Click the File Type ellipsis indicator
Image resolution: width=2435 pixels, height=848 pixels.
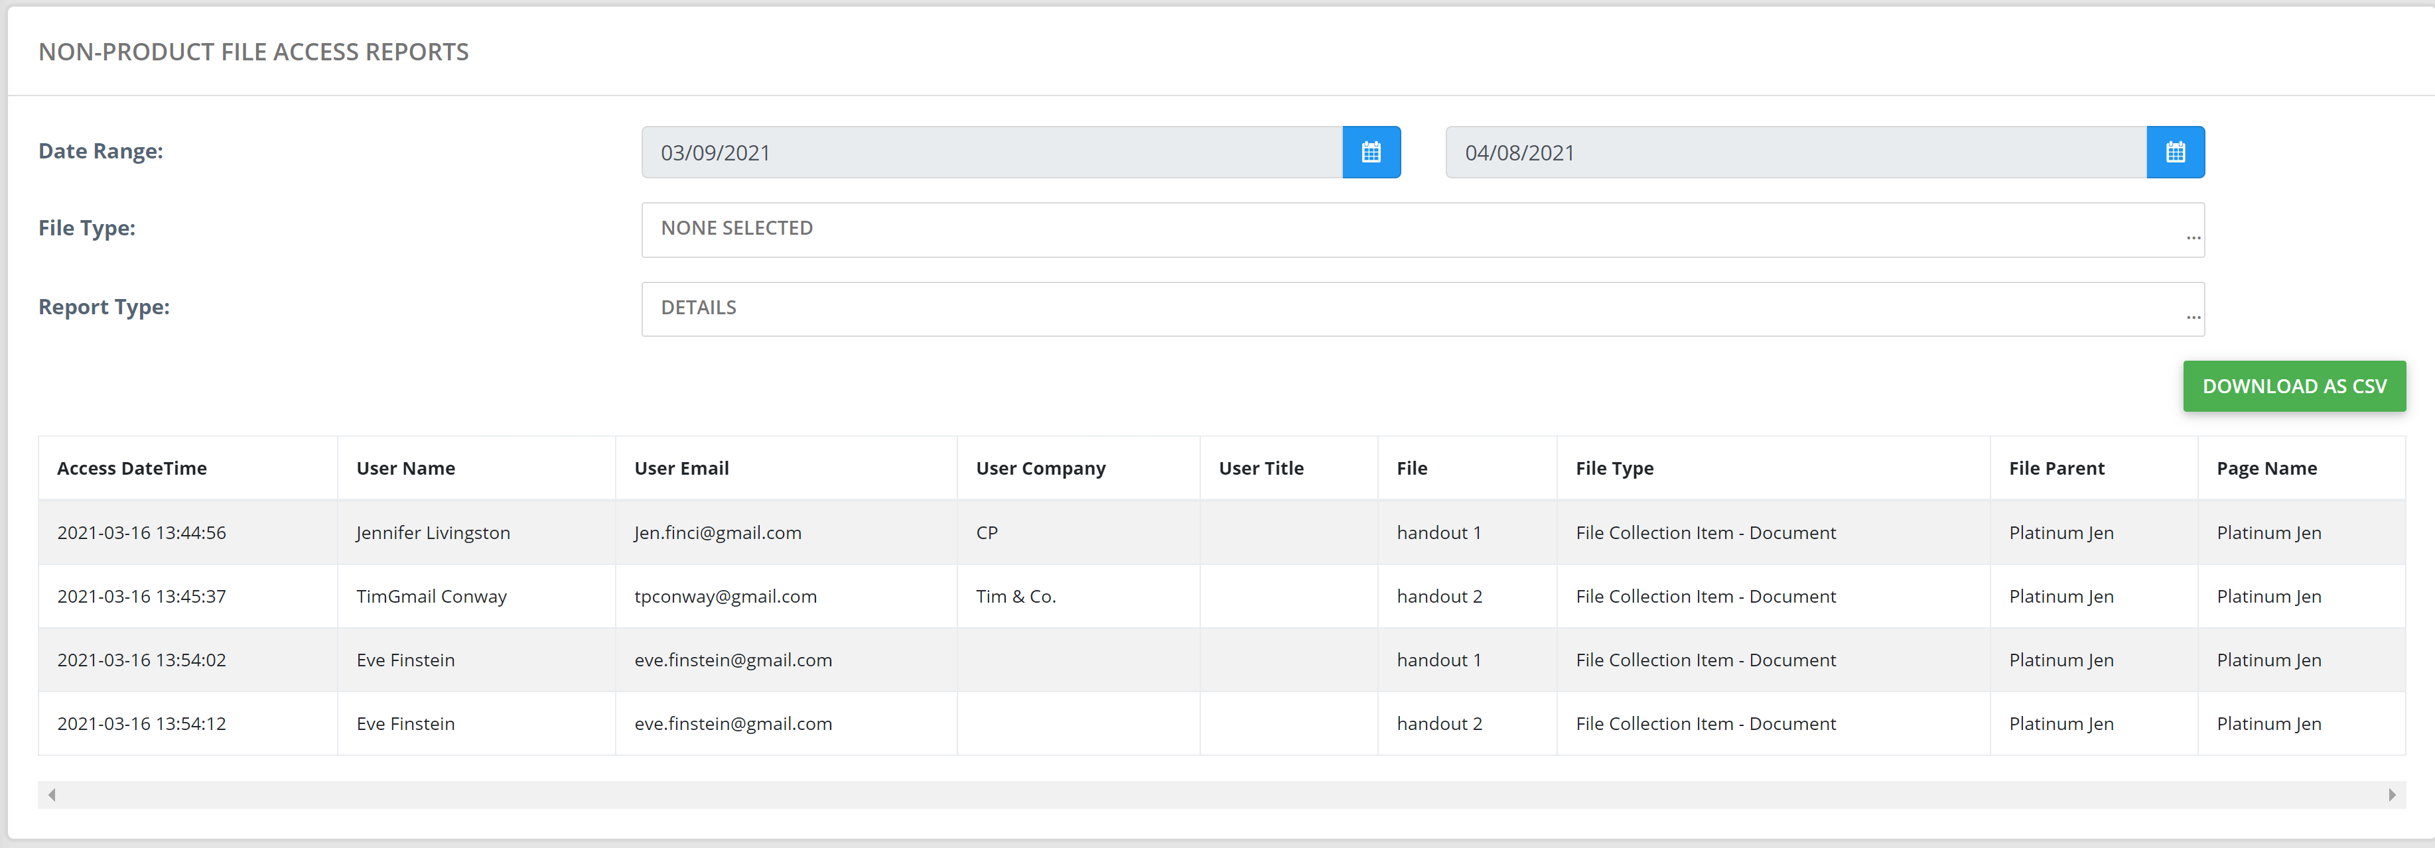2193,237
